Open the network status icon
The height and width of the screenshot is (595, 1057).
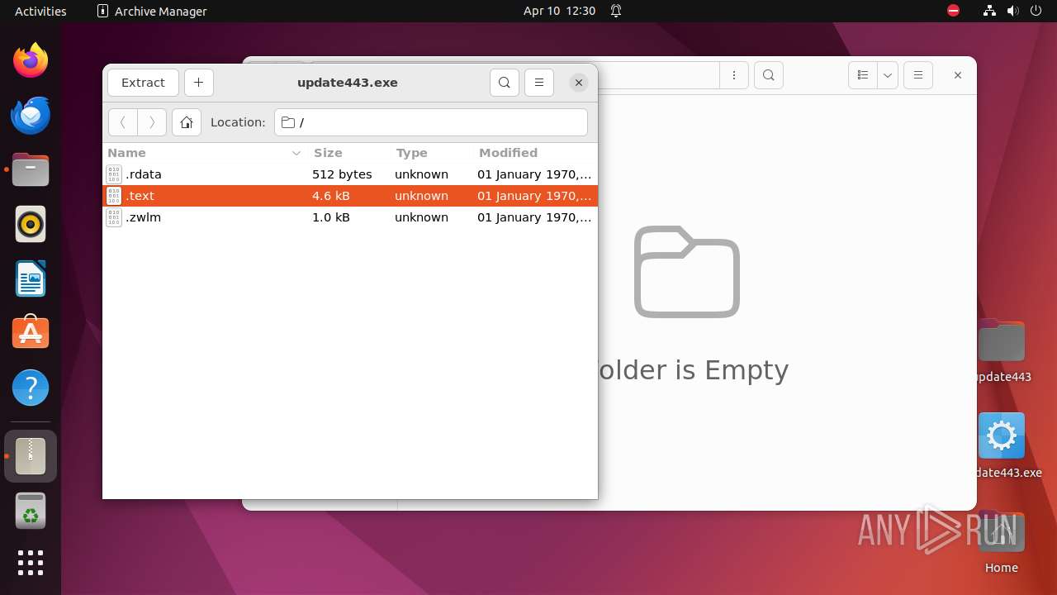pos(990,11)
